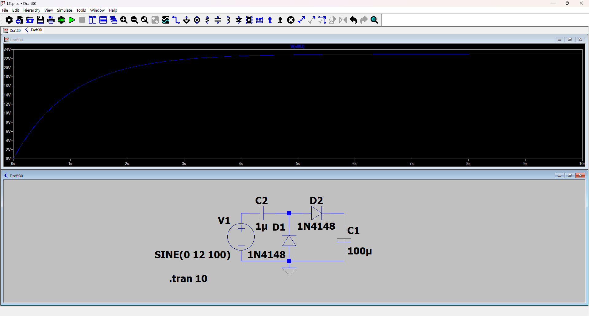This screenshot has width=589, height=316.
Task: Click the C1 capacitor label
Action: pos(353,231)
